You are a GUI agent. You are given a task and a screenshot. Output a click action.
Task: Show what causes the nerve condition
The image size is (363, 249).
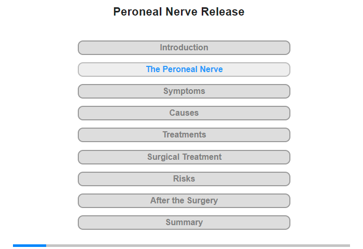tap(184, 113)
